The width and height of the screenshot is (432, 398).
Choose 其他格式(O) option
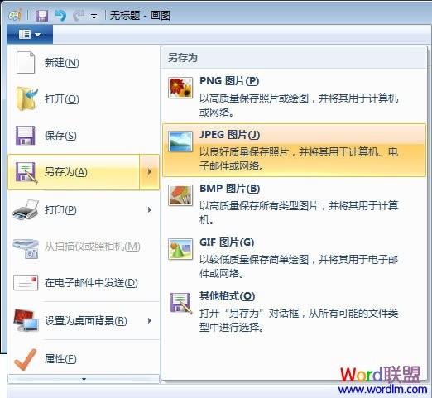pyautogui.click(x=294, y=312)
